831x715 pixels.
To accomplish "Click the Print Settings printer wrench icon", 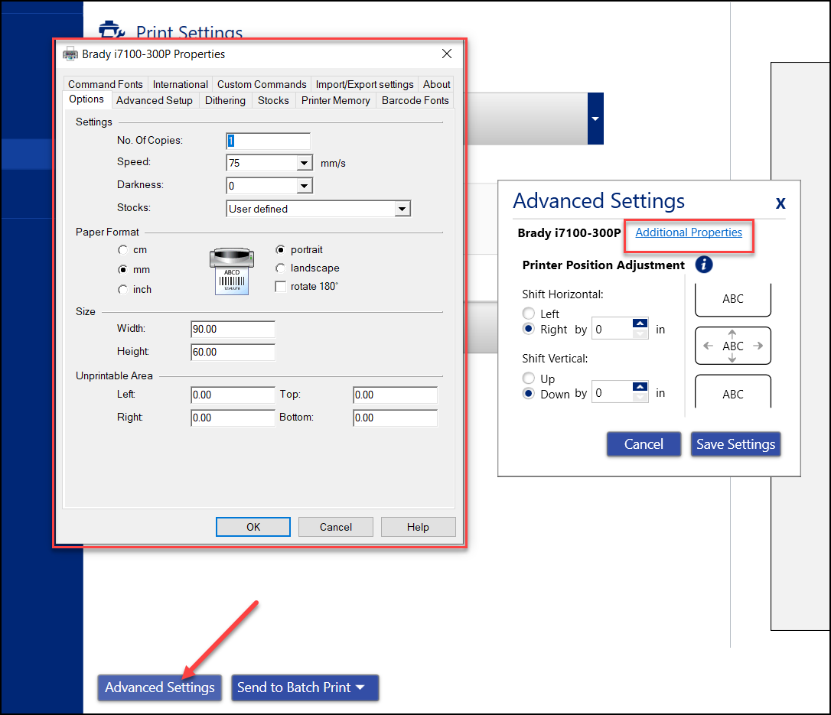I will click(x=112, y=30).
